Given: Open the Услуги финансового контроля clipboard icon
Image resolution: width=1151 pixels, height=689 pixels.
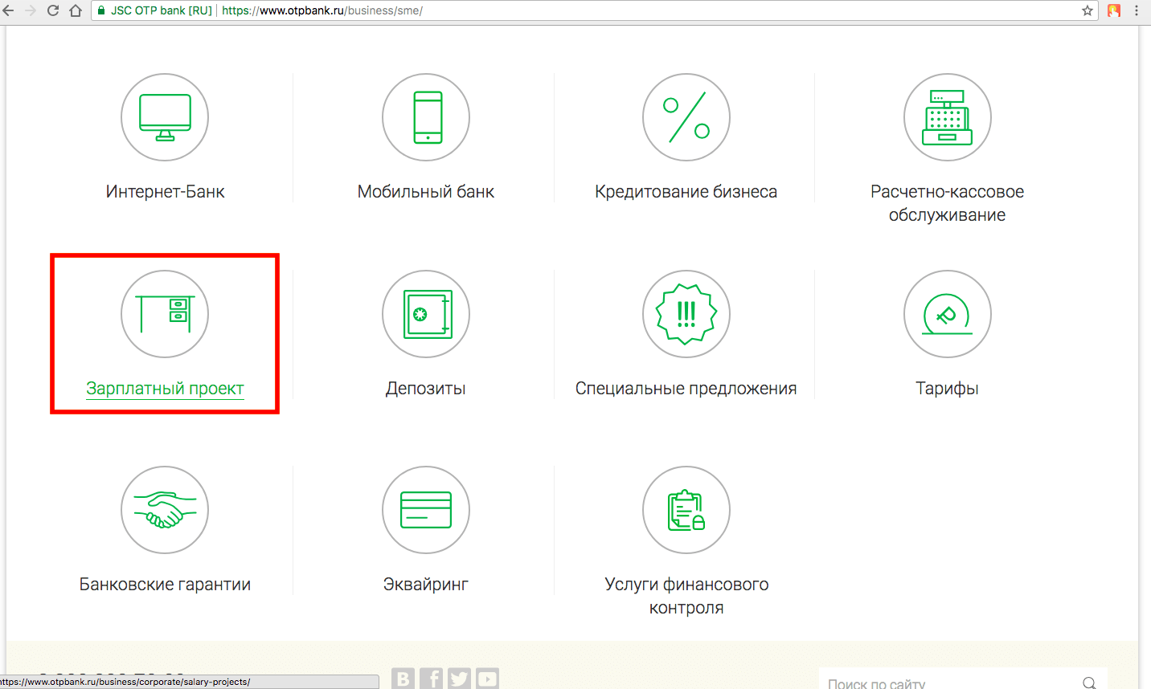Looking at the screenshot, I should [x=686, y=510].
